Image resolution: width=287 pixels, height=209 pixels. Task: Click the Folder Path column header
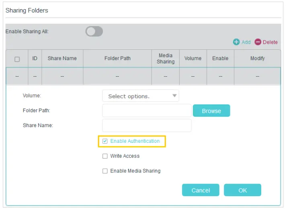(117, 59)
